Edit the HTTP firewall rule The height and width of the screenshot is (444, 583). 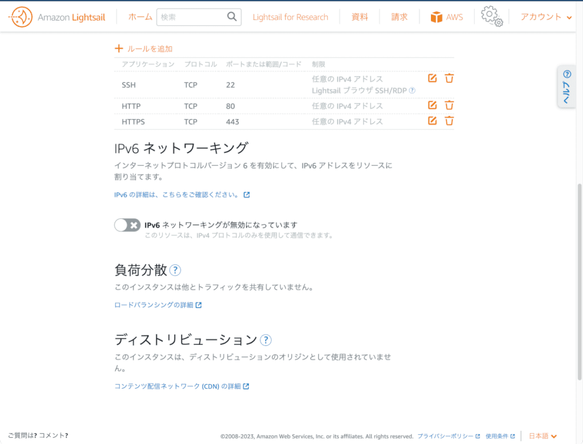[432, 105]
